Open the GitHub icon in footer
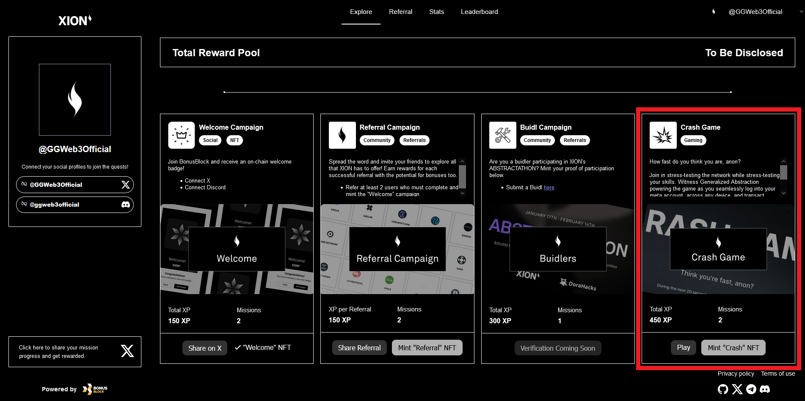Viewport: 805px width, 401px height. (x=723, y=389)
